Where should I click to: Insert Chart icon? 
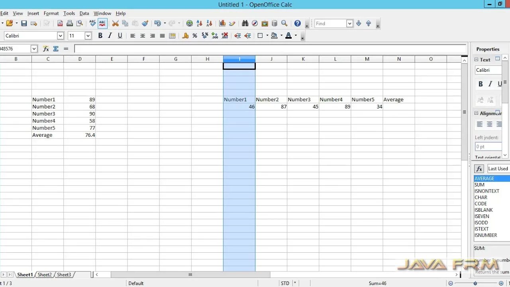pyautogui.click(x=222, y=24)
